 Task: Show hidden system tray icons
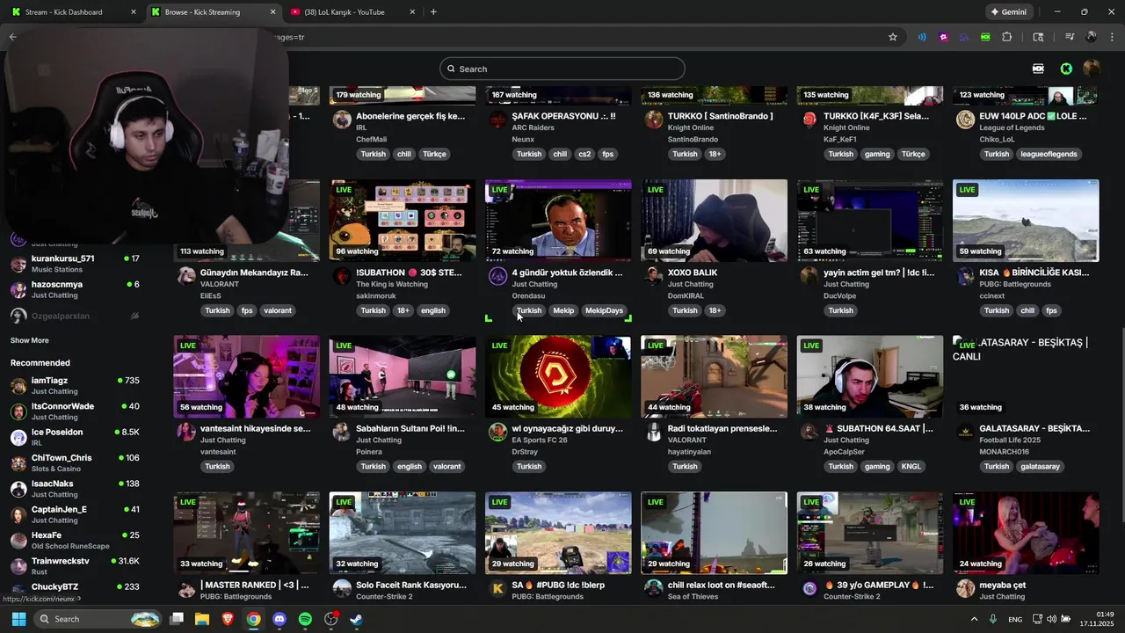[x=974, y=619]
